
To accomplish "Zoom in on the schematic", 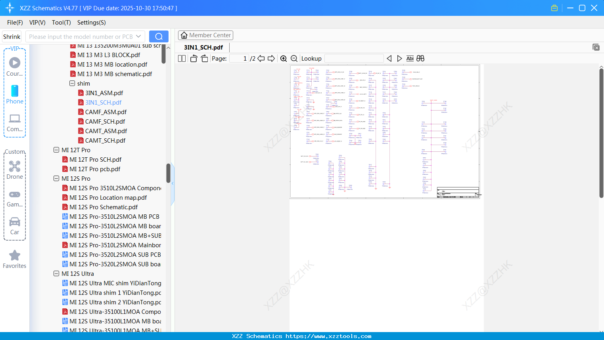I will click(284, 59).
